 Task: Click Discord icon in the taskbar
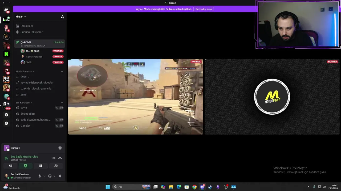tap(202, 187)
